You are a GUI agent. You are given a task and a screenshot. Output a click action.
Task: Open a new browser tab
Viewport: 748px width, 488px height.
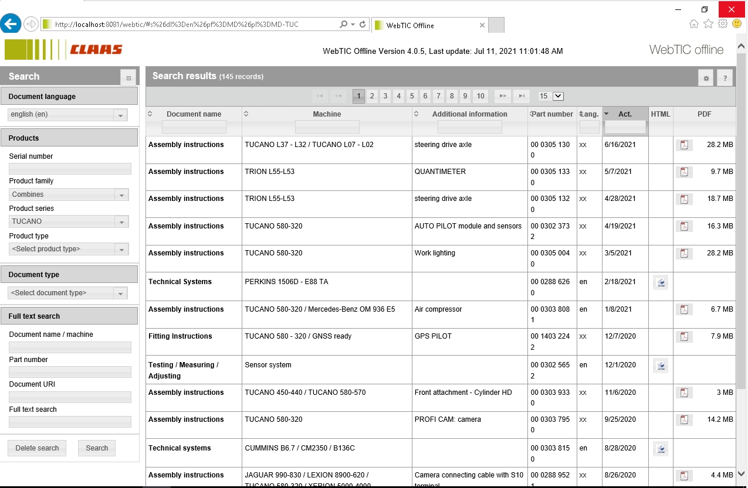496,25
